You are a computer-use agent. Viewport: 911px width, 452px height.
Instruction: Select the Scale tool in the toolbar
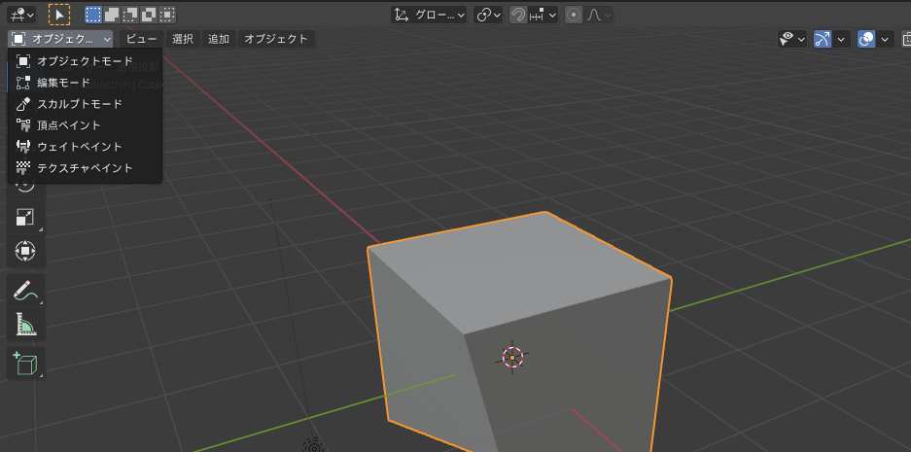point(25,217)
